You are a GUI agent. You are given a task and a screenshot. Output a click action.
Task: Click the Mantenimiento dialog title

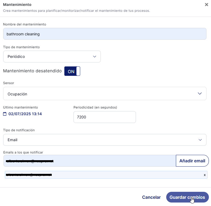click(x=17, y=5)
